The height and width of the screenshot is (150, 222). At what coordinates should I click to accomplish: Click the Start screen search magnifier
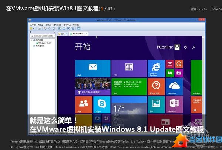click(x=194, y=47)
